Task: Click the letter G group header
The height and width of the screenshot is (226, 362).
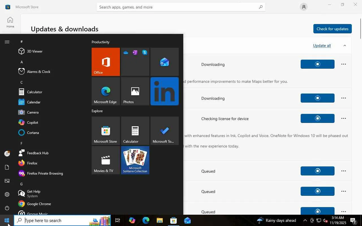Action: click(x=22, y=184)
